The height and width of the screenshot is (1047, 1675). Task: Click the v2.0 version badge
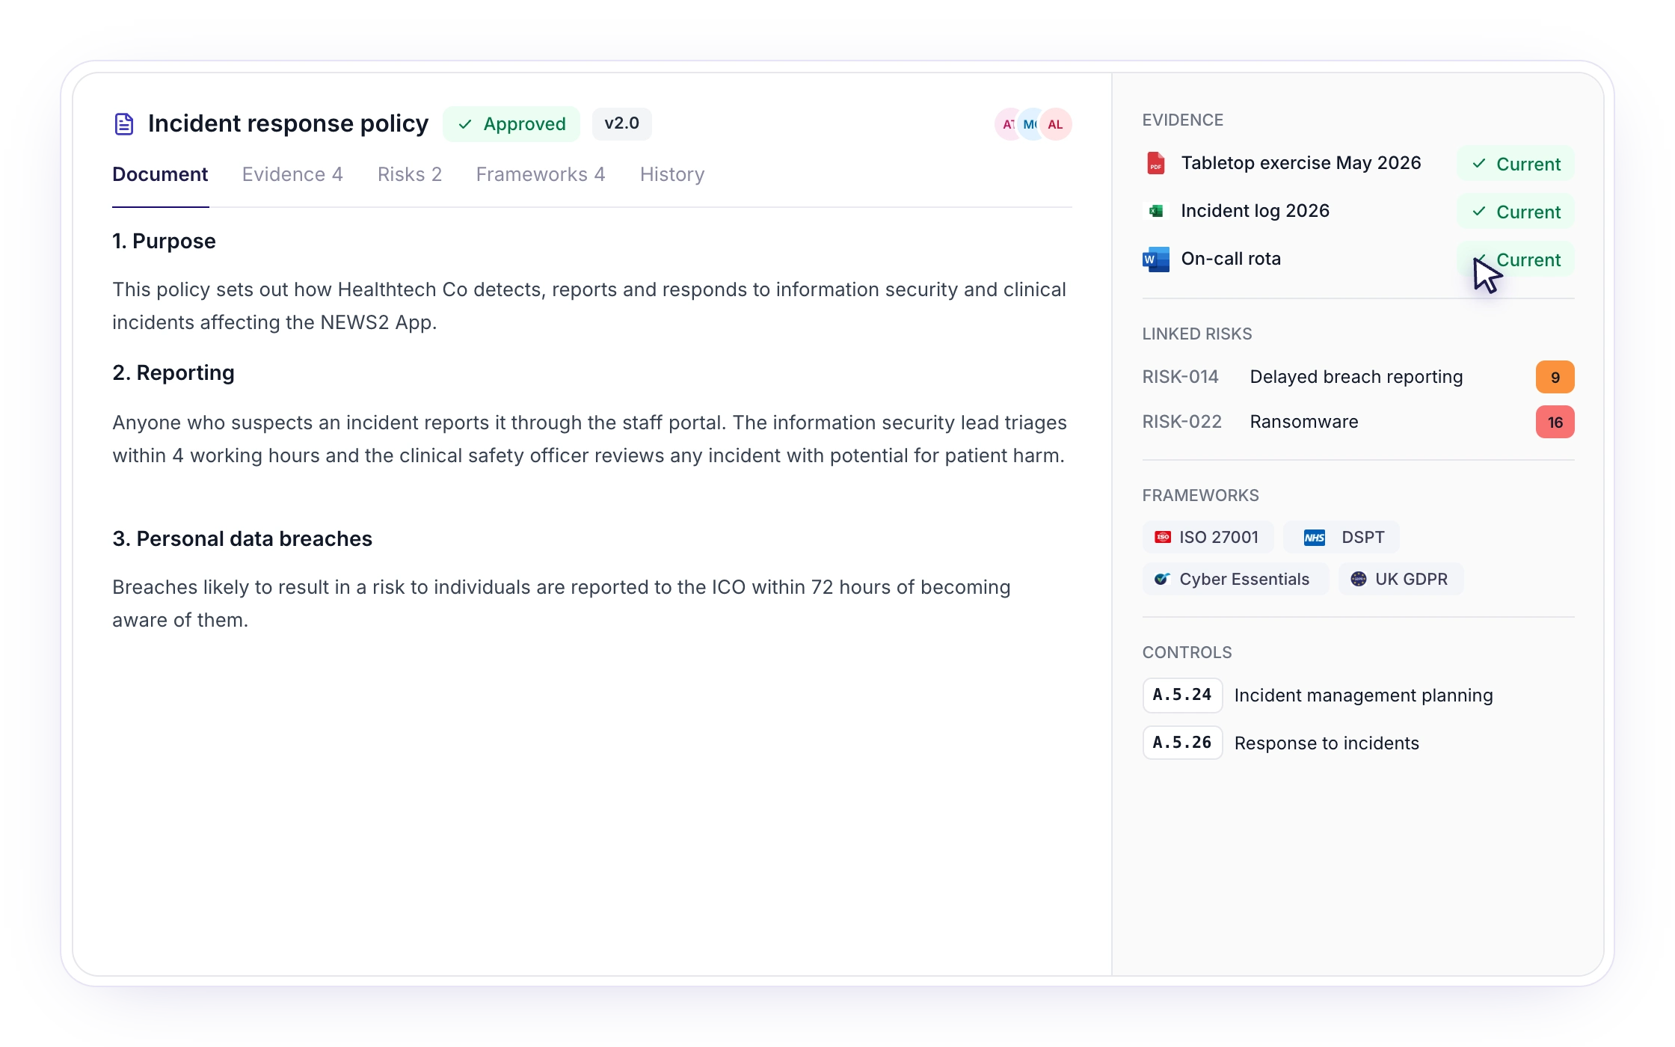(x=621, y=123)
